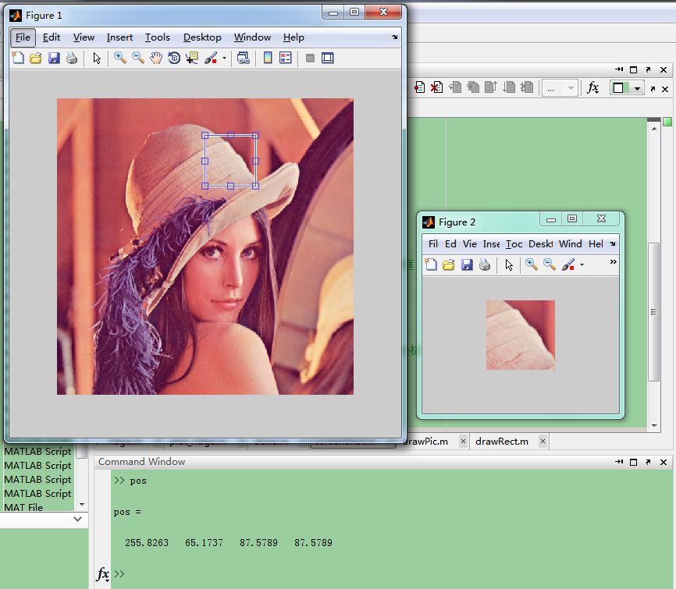Click the fx function browser icon in editor toolbar
676x589 pixels.
point(592,88)
